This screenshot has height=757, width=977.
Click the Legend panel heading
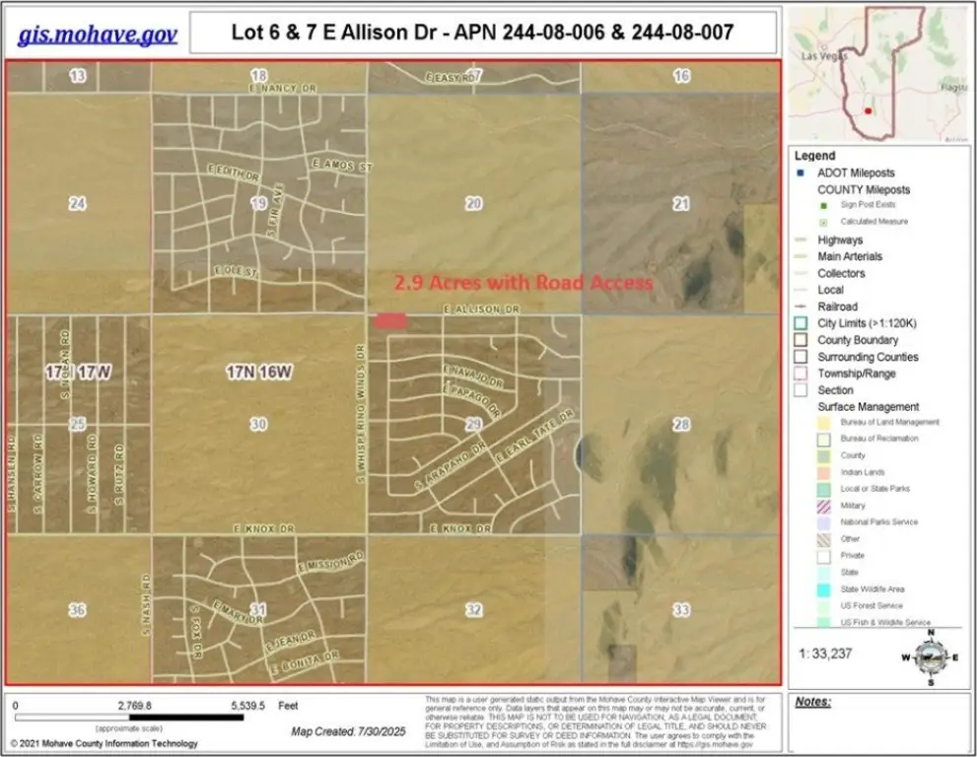(814, 156)
